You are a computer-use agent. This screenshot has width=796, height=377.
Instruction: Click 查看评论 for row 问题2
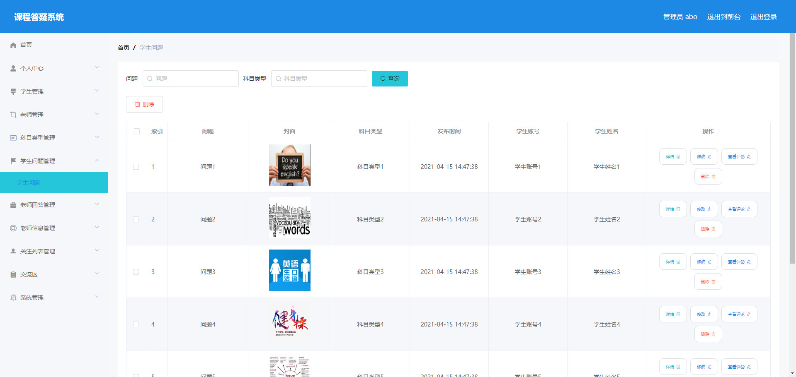(x=739, y=209)
